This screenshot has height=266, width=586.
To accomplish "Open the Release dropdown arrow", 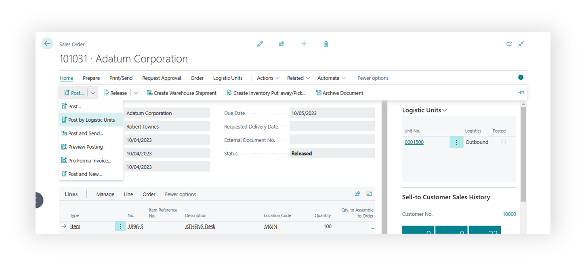I will coord(136,93).
